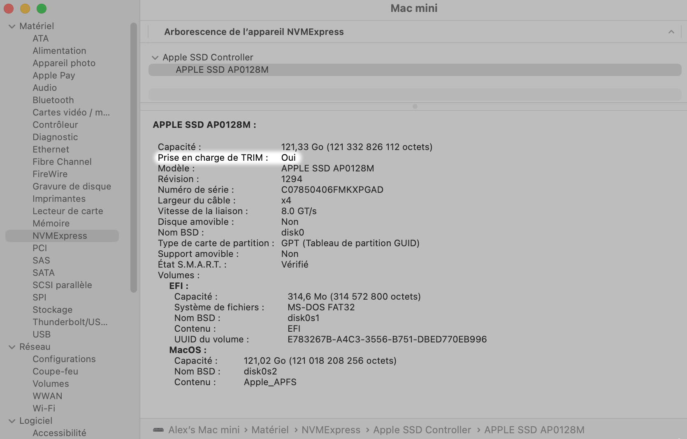The height and width of the screenshot is (439, 687).
Task: Go to Apple SSD Controller in path bar
Action: [422, 430]
